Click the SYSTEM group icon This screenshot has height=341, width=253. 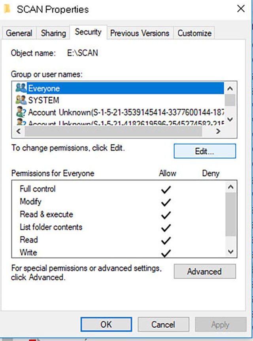21,100
